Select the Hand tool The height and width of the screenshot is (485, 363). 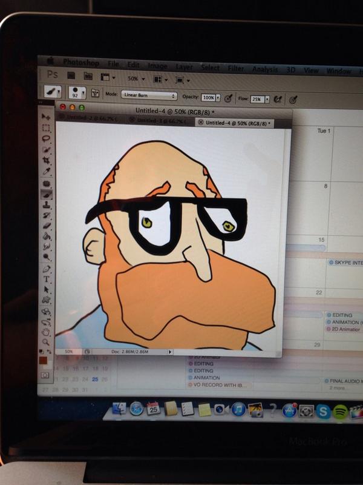click(46, 332)
